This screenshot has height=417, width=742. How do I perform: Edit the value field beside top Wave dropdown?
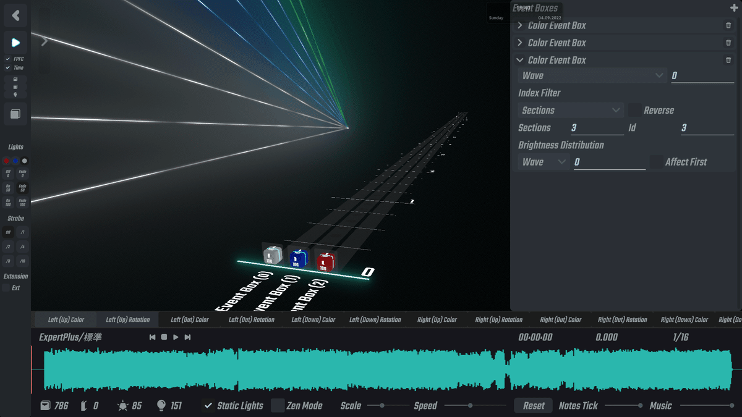[x=702, y=75]
